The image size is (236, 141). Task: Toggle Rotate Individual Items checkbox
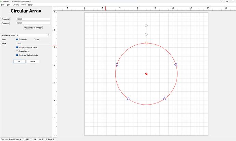(17, 47)
